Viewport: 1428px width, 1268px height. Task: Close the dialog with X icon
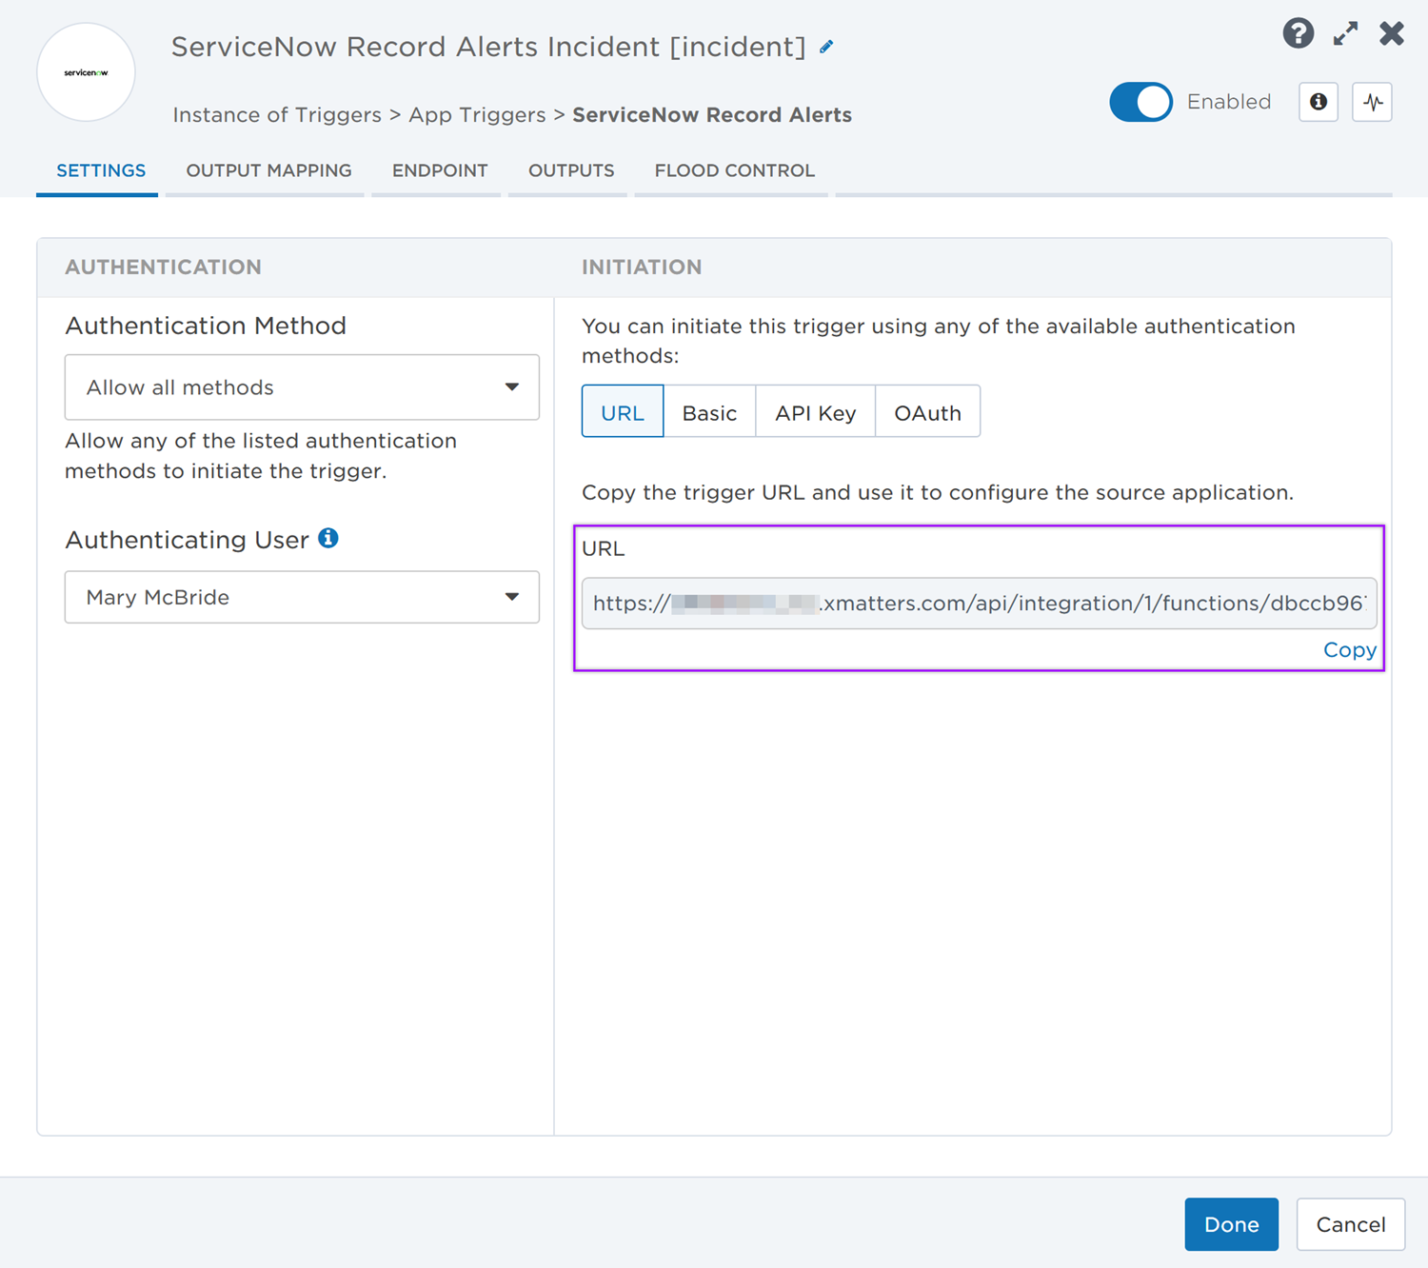tap(1392, 33)
